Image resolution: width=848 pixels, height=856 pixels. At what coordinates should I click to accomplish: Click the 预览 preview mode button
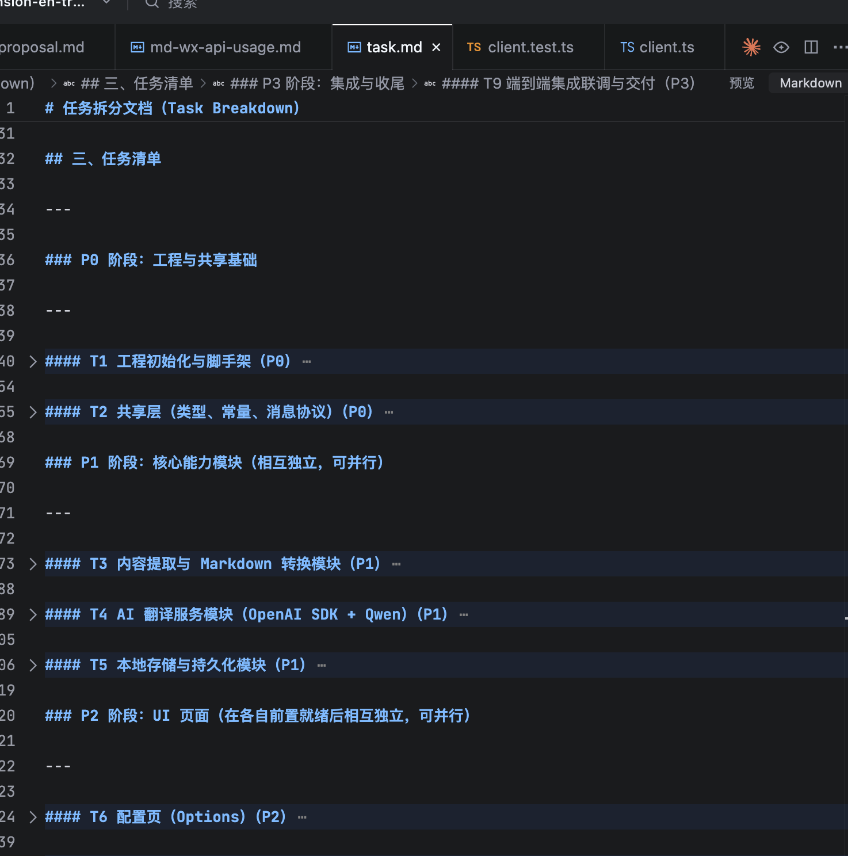(x=742, y=83)
